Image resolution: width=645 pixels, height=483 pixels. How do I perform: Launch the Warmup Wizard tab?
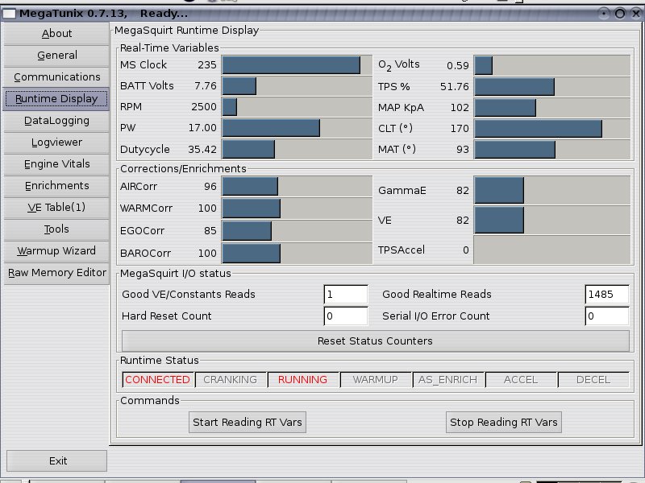click(x=56, y=251)
